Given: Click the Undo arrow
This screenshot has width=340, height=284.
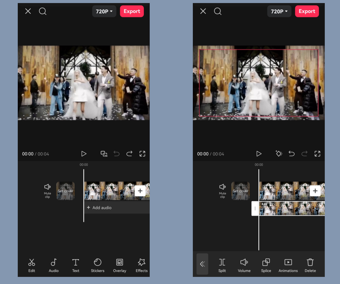Looking at the screenshot, I should click(116, 154).
